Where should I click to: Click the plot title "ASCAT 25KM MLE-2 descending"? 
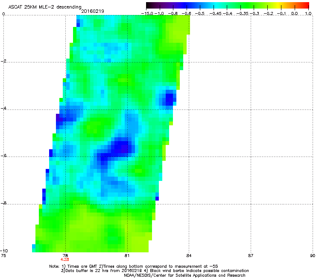point(45,7)
